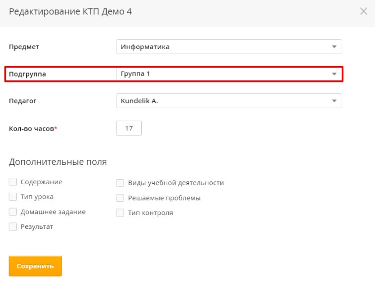375x293 pixels.
Task: Click the Кол-во часов label text
Action: pos(31,129)
